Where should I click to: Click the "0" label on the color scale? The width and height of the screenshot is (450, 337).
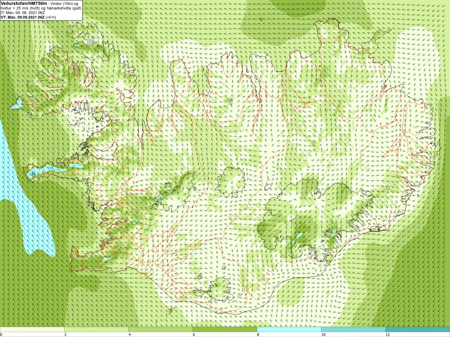point(1,335)
